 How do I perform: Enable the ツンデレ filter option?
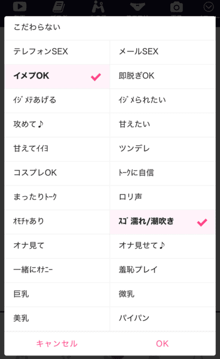(x=163, y=148)
